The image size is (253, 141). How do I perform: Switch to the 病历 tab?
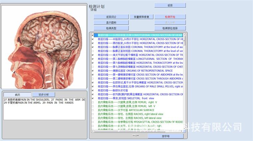(17, 94)
